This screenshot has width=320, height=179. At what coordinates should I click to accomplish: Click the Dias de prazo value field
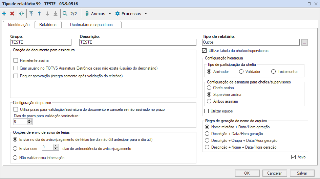click(x=20, y=121)
